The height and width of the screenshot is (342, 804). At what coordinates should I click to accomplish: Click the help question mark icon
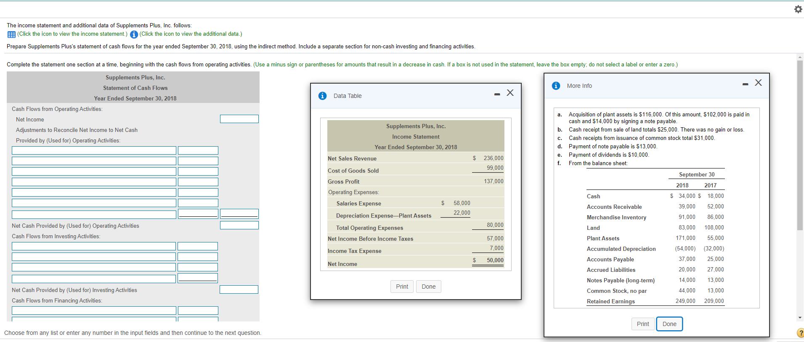point(800,333)
